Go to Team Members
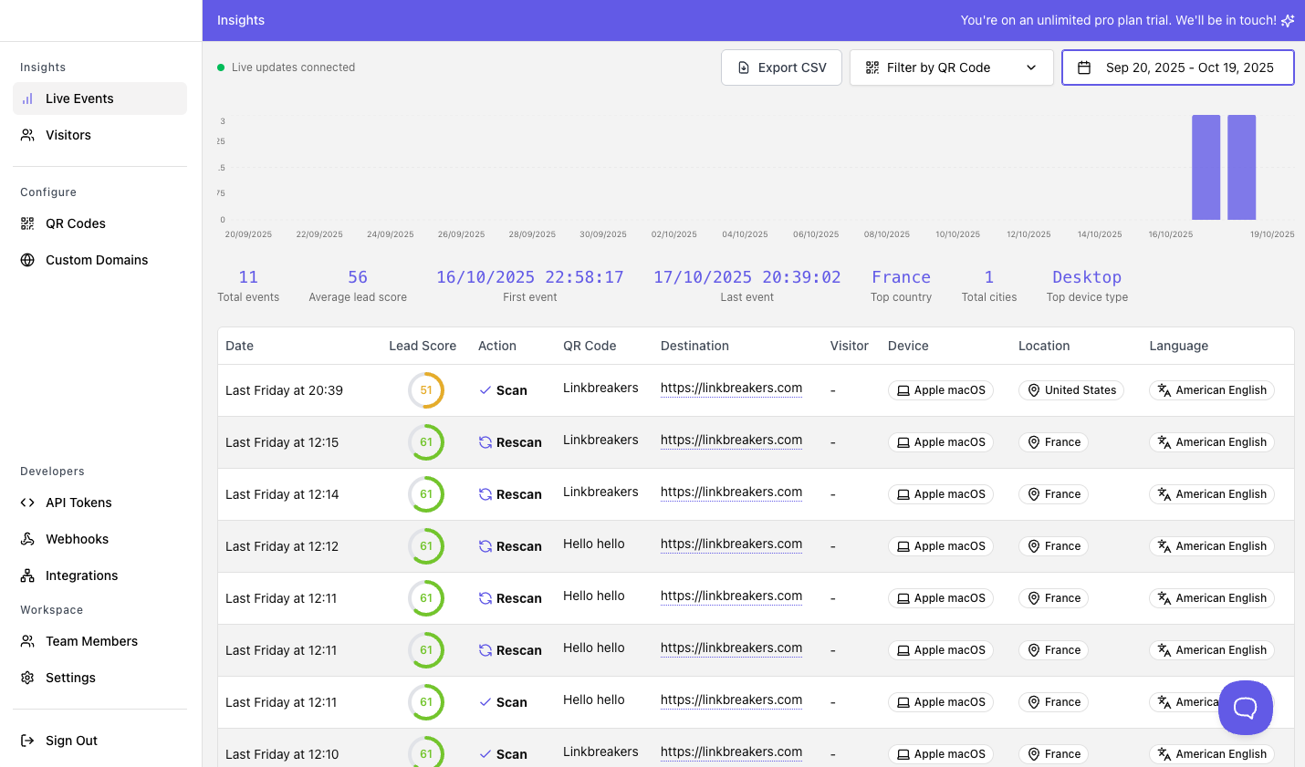 91,641
